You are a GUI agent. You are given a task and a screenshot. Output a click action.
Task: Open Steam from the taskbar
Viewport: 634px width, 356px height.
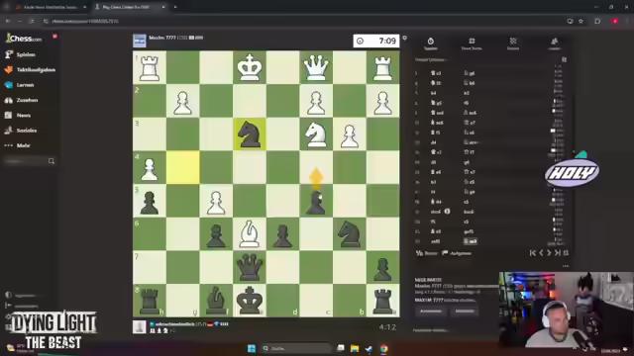[x=369, y=348]
